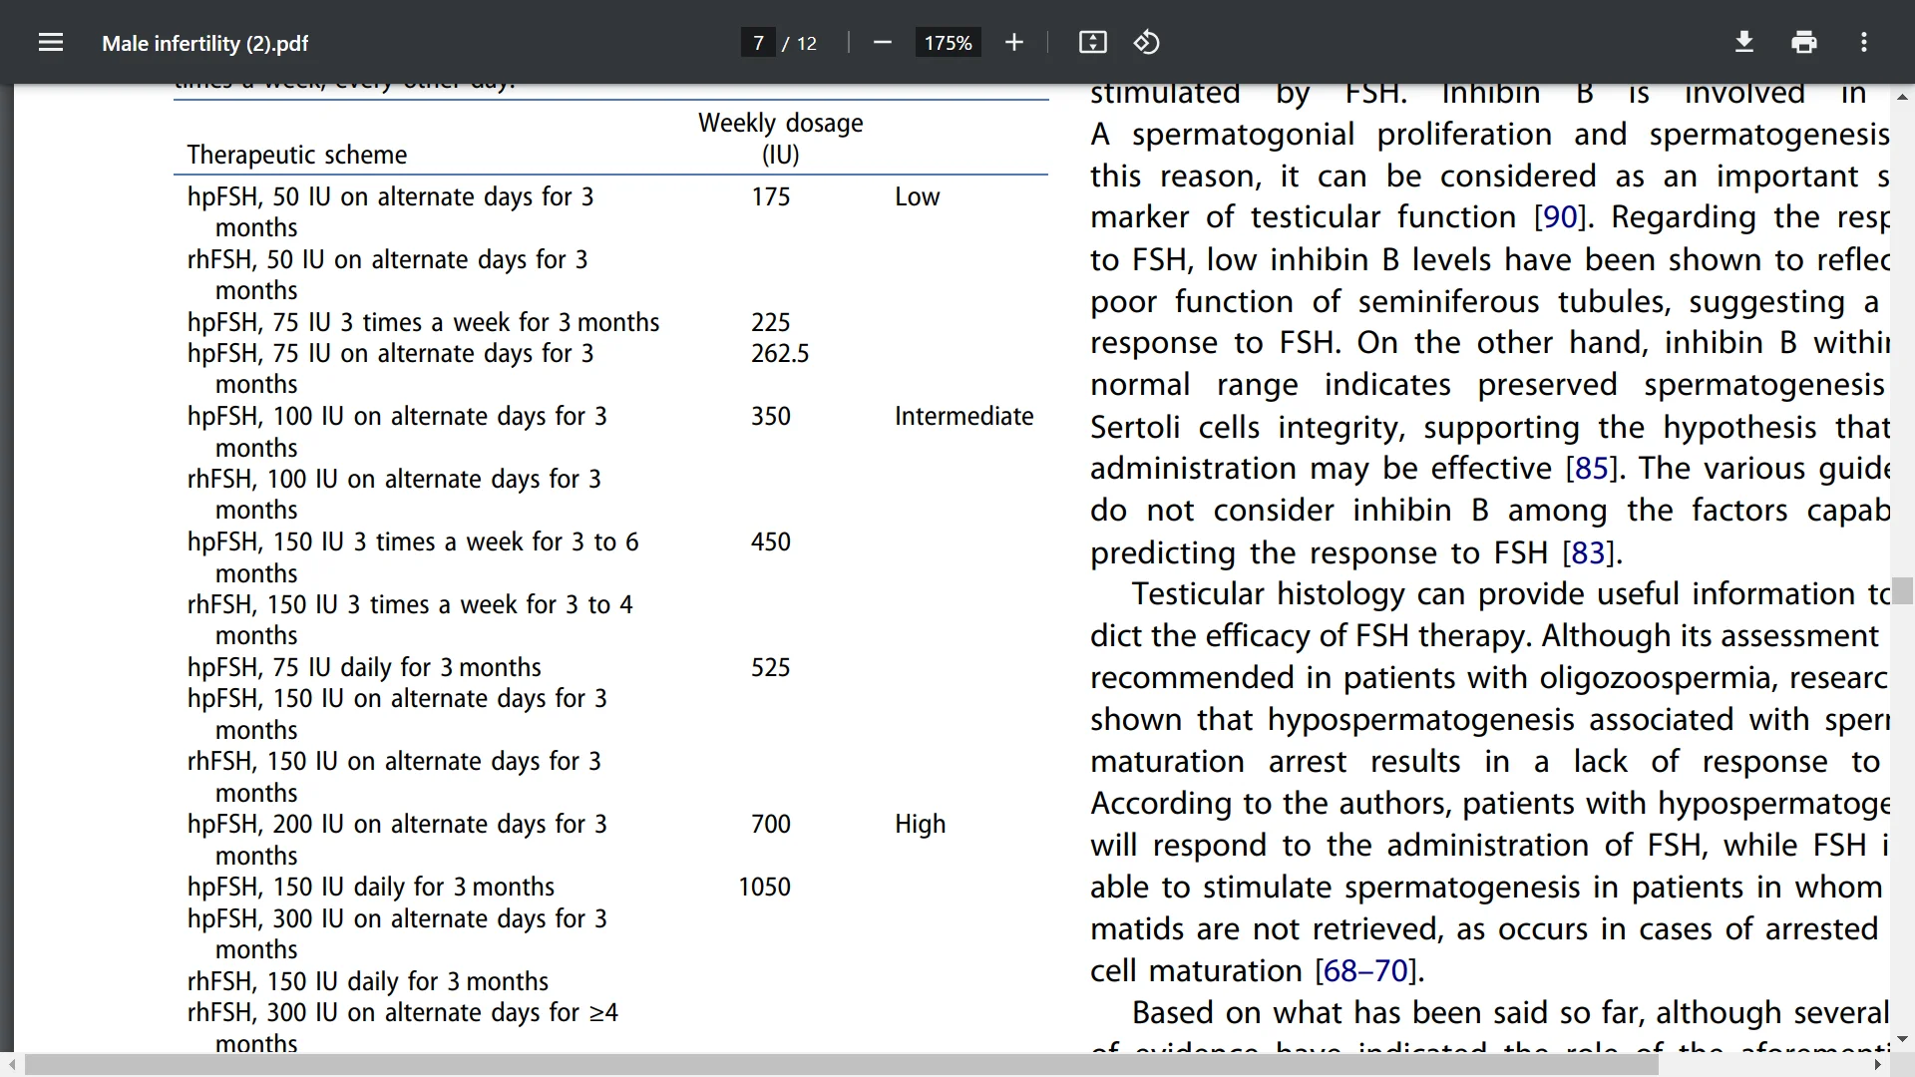The width and height of the screenshot is (1915, 1077).
Task: Click the '700' weekly dosage value
Action: point(771,824)
